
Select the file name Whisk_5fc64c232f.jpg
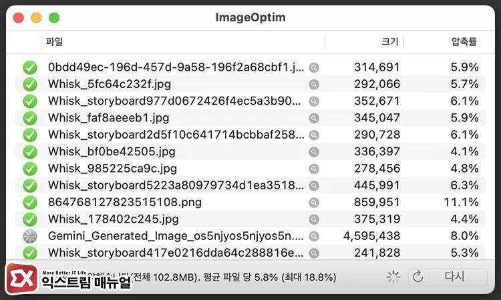point(110,84)
